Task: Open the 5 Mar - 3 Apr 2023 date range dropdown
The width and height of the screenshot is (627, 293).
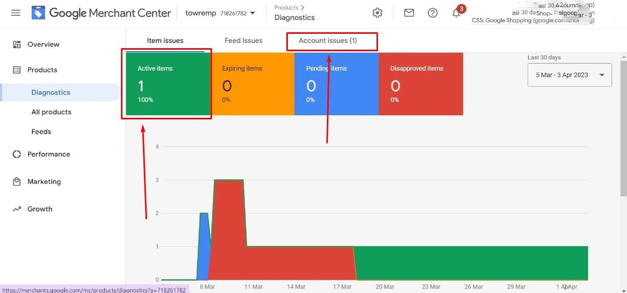Action: 570,75
